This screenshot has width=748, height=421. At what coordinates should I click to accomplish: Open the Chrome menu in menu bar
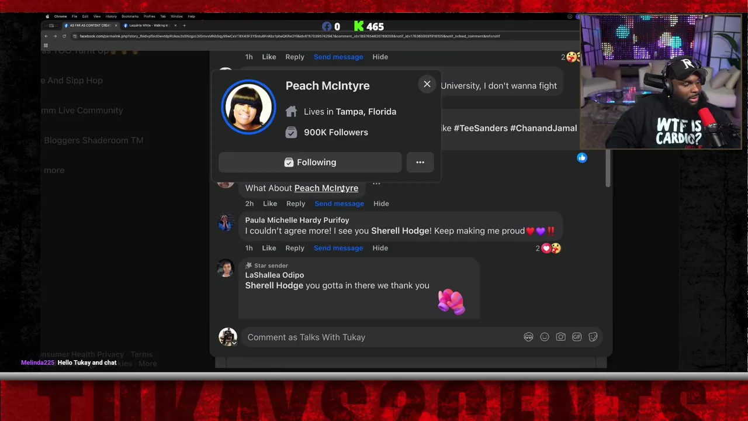(60, 16)
